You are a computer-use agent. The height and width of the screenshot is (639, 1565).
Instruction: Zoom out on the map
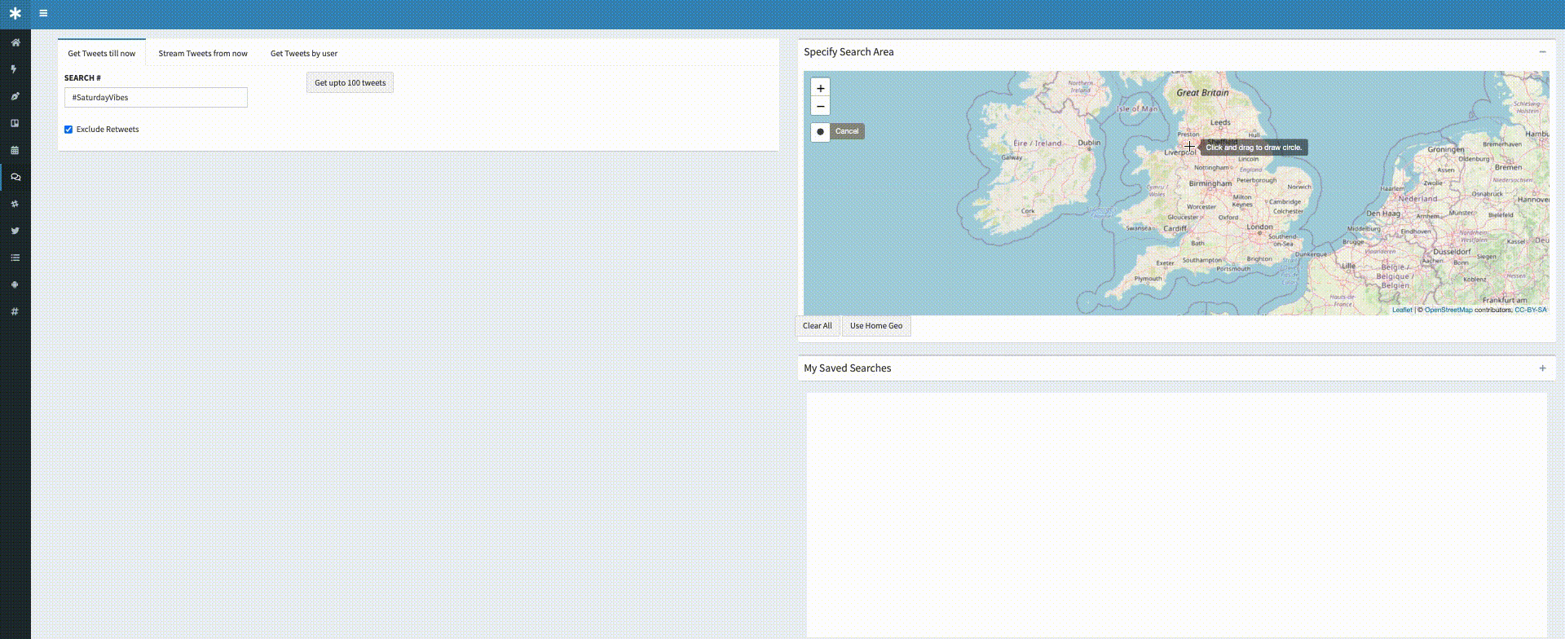pyautogui.click(x=821, y=107)
